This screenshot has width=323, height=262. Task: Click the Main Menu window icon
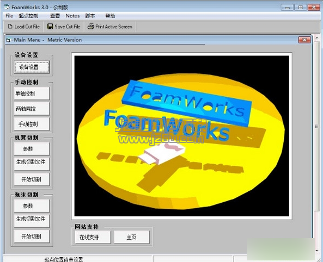click(x=8, y=40)
